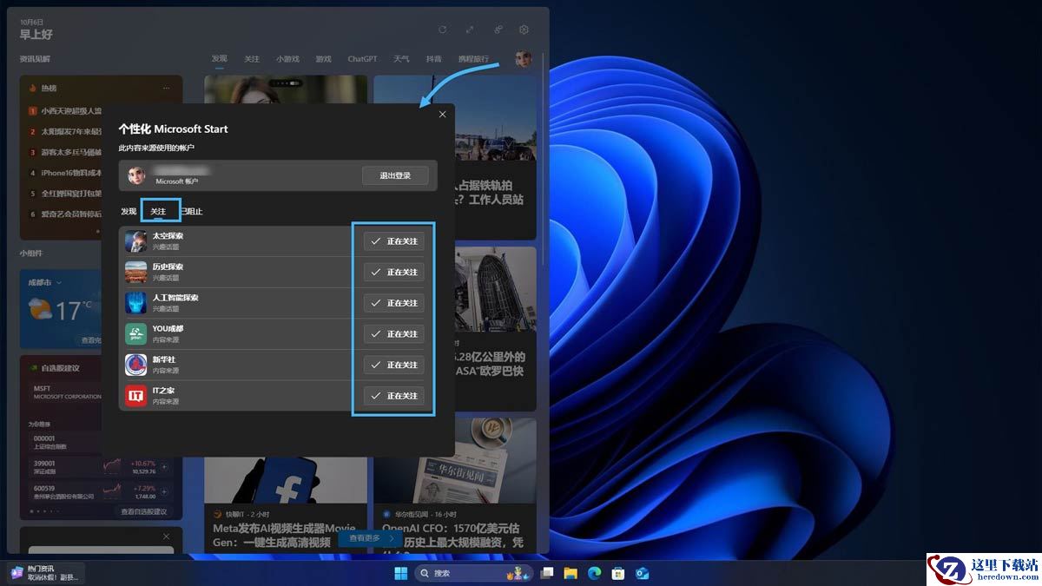This screenshot has height=586, width=1042.
Task: Open the 携程旅行 feed tab
Action: (x=473, y=59)
